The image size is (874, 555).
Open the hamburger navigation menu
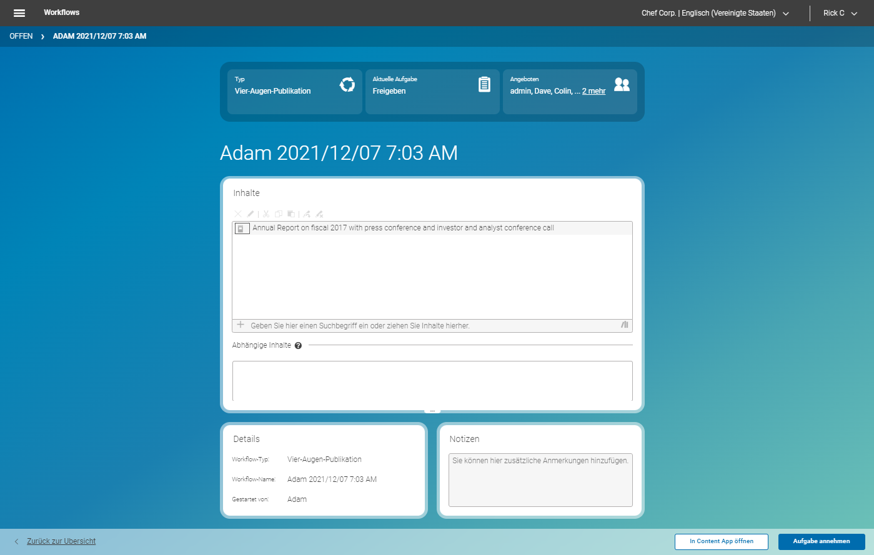coord(19,12)
